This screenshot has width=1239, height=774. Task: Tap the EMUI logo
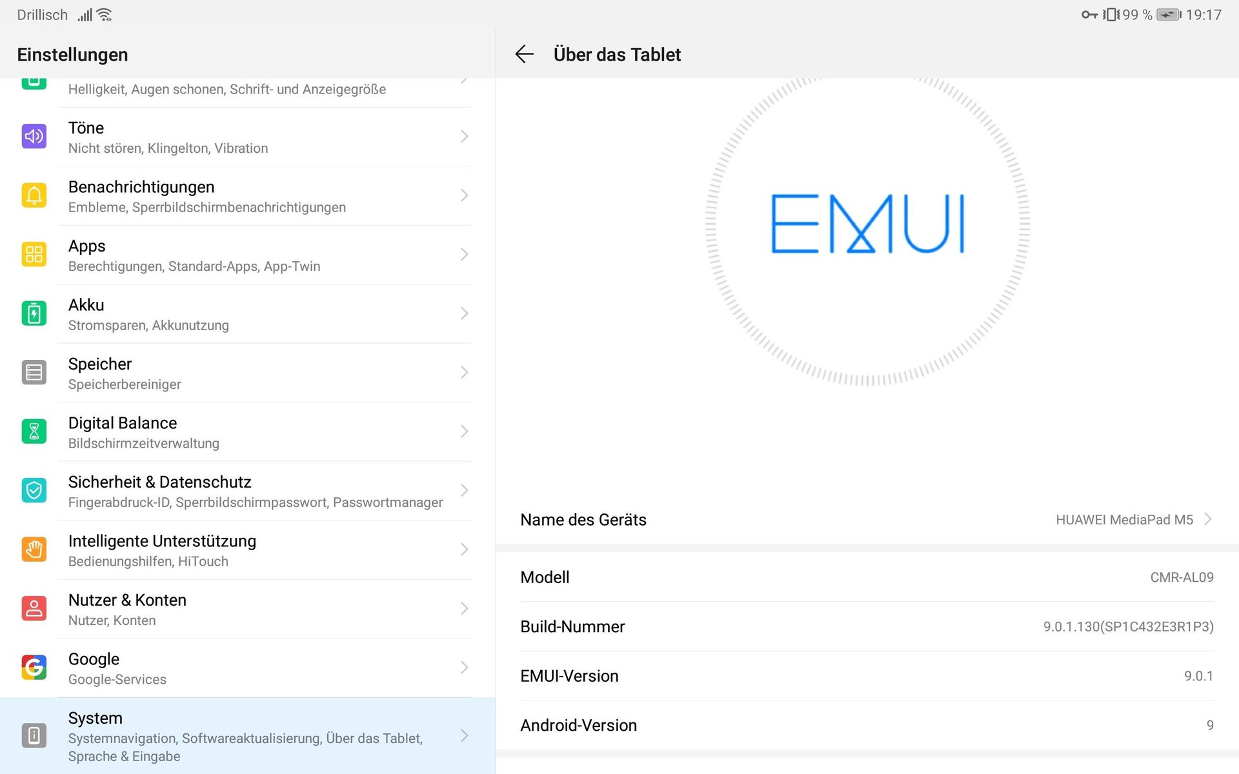868,224
